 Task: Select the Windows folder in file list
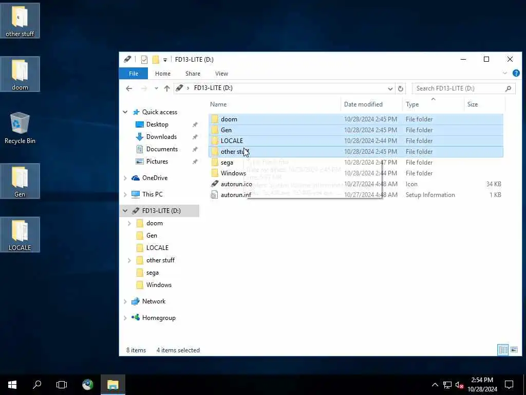(x=355, y=173)
